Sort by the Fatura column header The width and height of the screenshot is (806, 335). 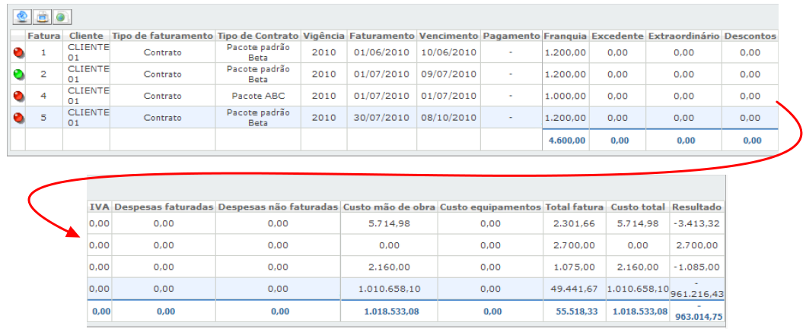pos(43,36)
